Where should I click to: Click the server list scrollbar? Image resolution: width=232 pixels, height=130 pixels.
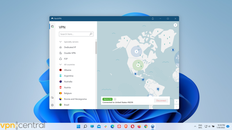(96, 48)
